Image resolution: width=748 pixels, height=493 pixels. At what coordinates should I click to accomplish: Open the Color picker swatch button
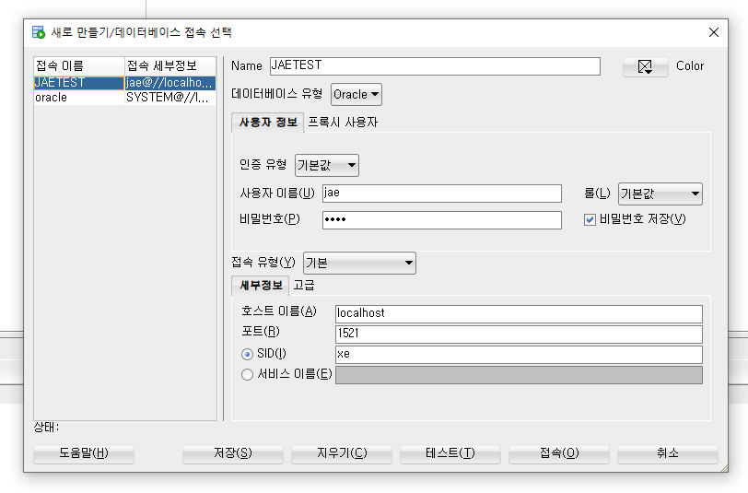point(645,66)
